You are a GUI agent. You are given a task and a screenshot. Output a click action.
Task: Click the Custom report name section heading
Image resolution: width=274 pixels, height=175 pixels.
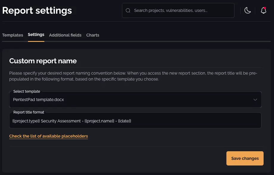(x=43, y=61)
